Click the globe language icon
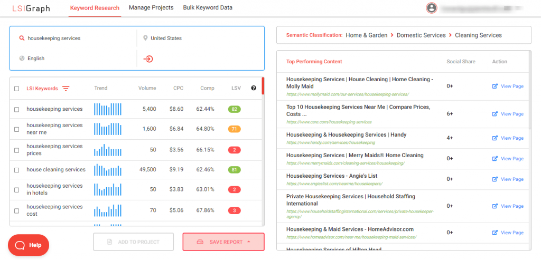Screen dimensions: 541x260 [22, 58]
